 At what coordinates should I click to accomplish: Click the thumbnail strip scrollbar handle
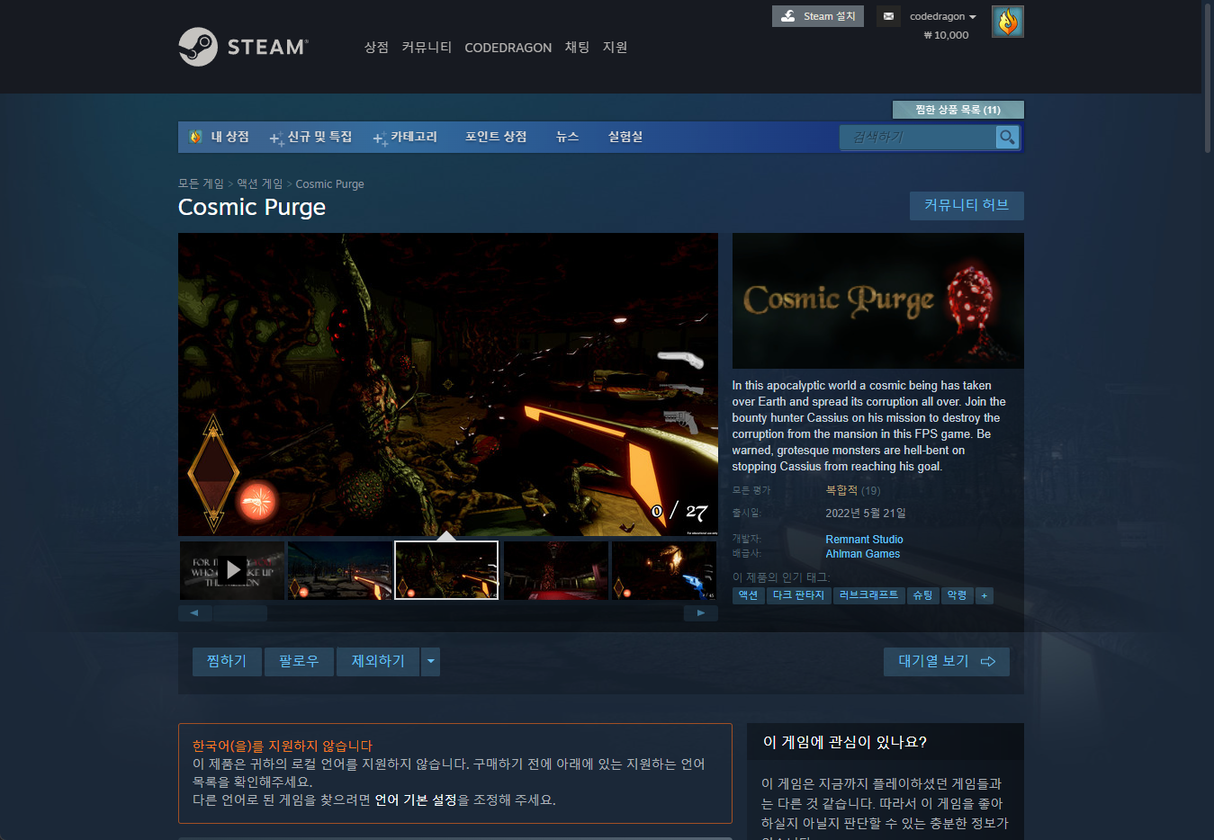(240, 613)
